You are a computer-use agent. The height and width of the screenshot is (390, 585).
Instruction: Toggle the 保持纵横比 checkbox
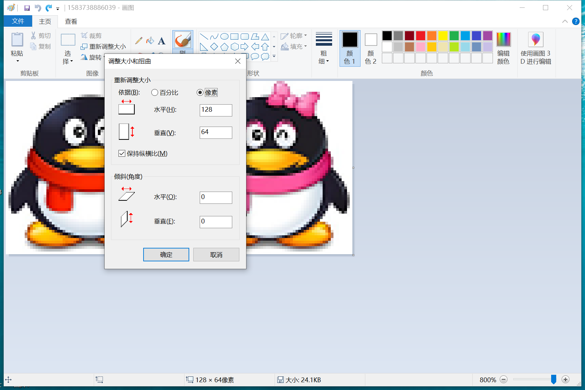[x=122, y=153]
